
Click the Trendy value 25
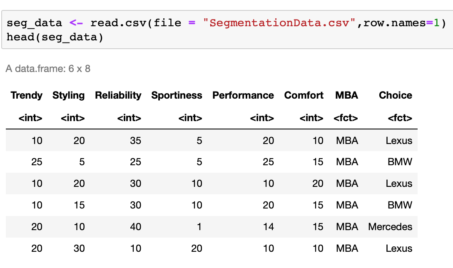click(37, 162)
